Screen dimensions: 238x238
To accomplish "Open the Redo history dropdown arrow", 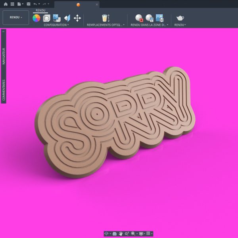I will click(x=48, y=4).
